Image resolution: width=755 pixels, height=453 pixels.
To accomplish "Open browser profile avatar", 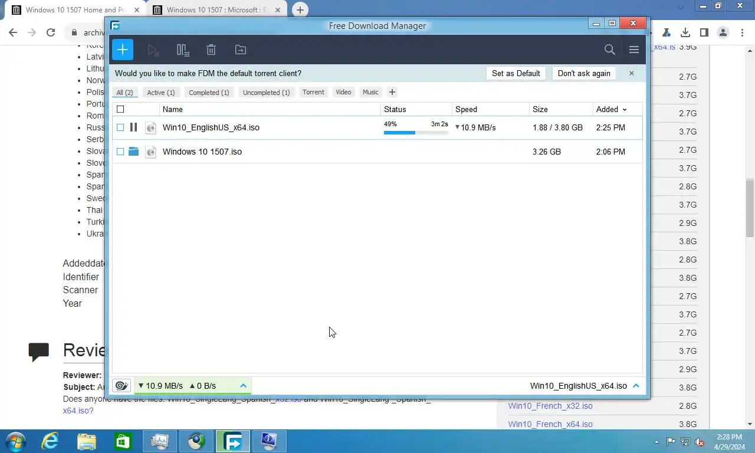I will coord(723,32).
